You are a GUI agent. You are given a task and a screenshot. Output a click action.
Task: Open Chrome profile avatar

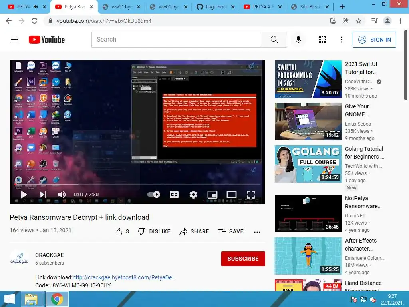coord(387,21)
